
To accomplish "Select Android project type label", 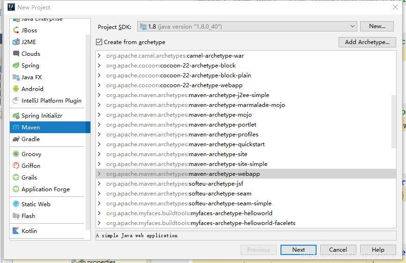I will 32,89.
